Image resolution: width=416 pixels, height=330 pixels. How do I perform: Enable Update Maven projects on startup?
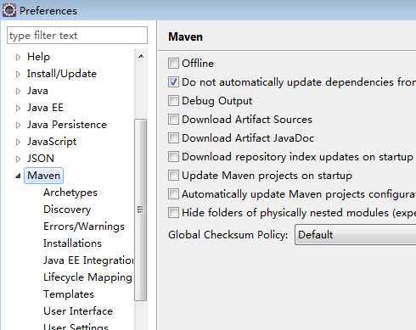click(173, 176)
